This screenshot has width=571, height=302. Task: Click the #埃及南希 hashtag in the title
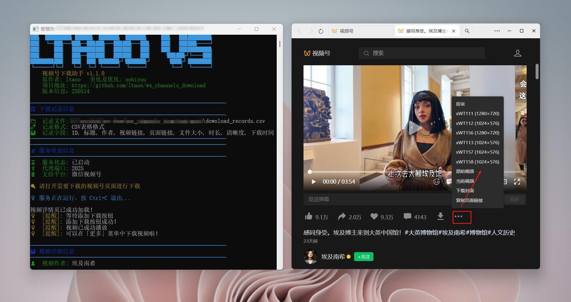[452, 233]
